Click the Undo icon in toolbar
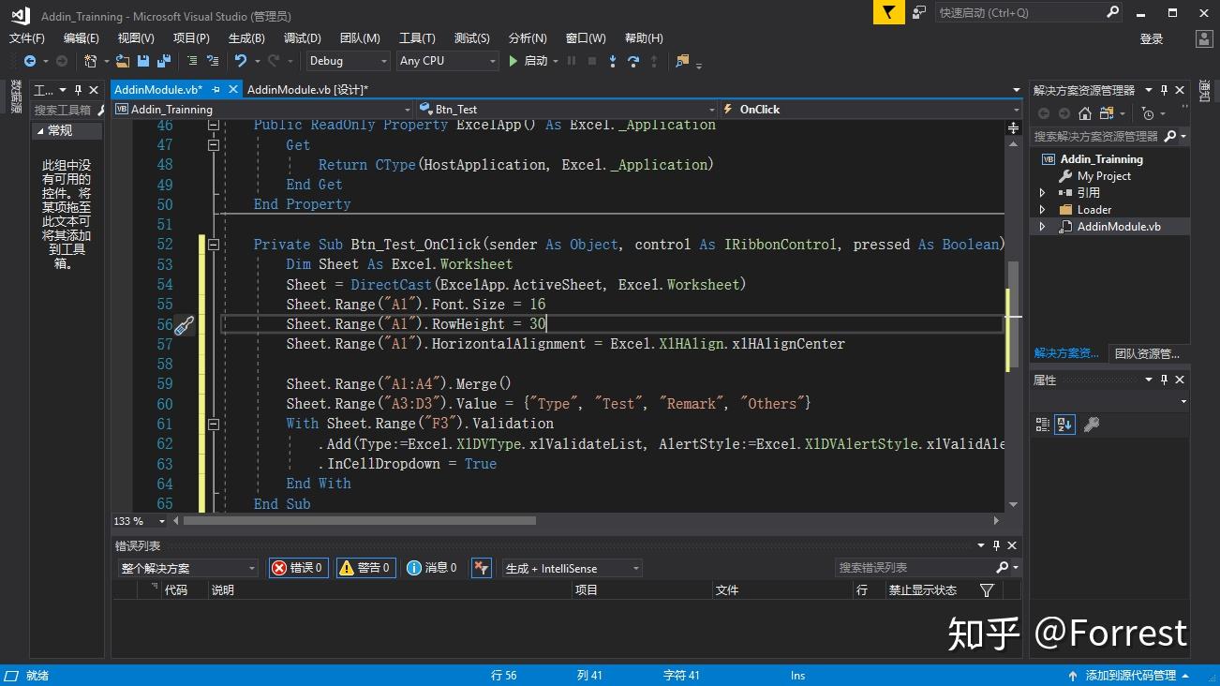Screen dimensions: 1220x686 pos(241,61)
